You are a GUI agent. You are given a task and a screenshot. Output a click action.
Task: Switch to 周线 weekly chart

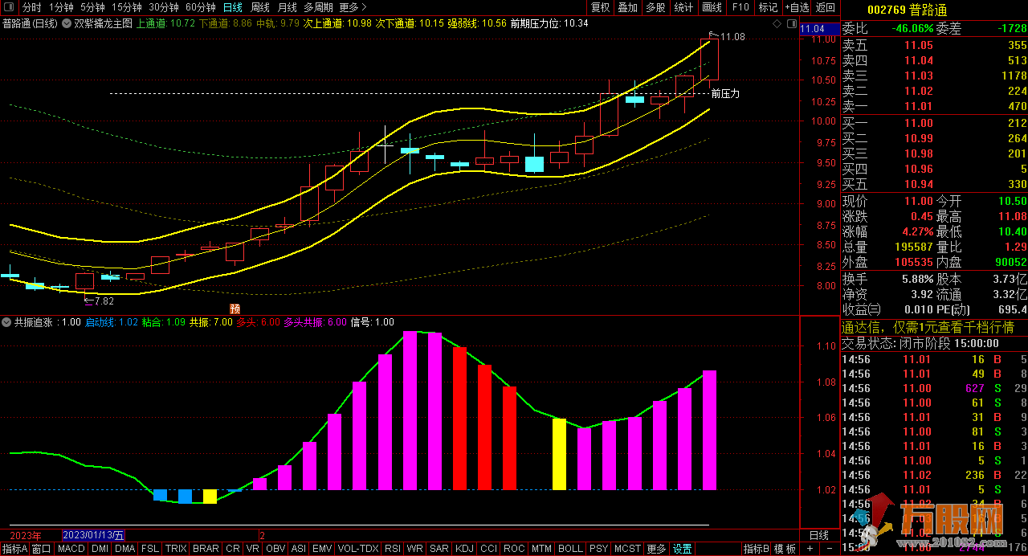(260, 7)
